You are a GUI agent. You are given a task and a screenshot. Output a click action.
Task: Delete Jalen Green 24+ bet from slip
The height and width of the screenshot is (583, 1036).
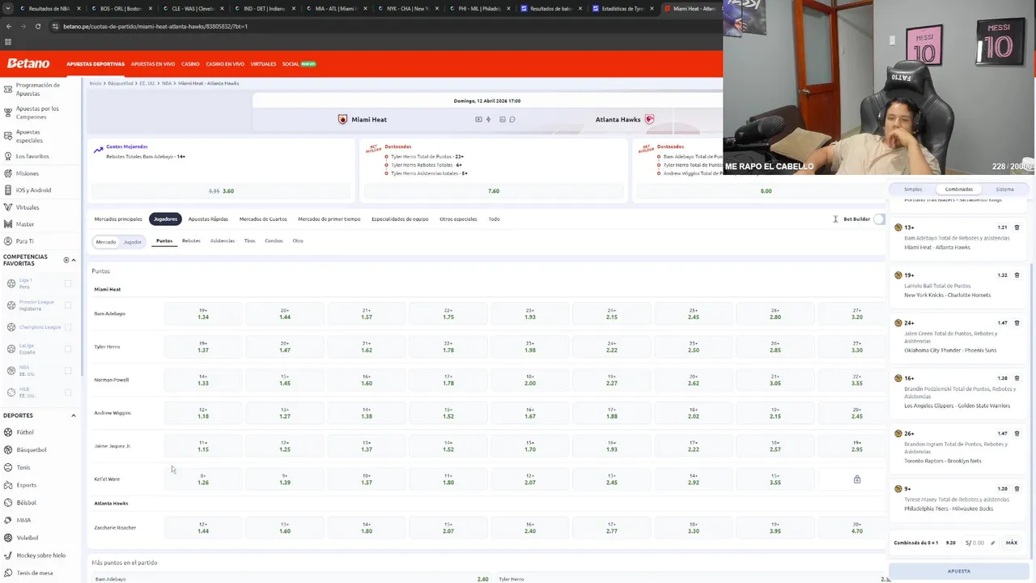click(1017, 323)
